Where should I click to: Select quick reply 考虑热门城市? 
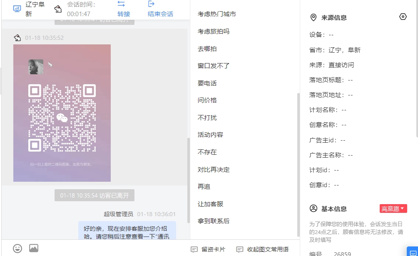(217, 14)
